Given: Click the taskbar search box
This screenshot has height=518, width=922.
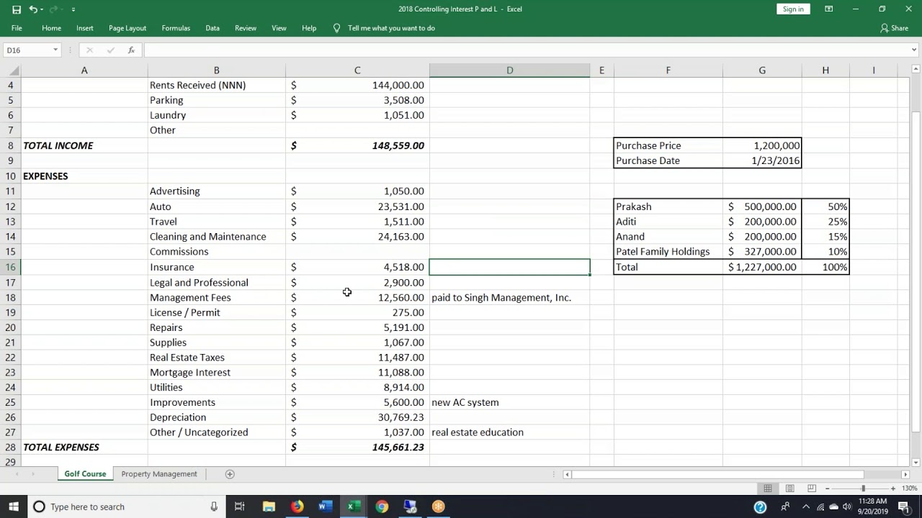Looking at the screenshot, I should pos(126,506).
